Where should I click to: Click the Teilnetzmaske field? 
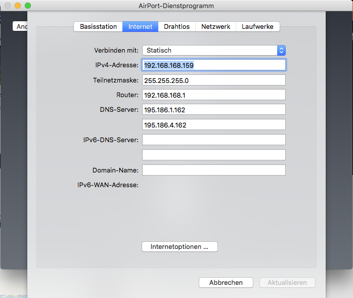point(214,80)
